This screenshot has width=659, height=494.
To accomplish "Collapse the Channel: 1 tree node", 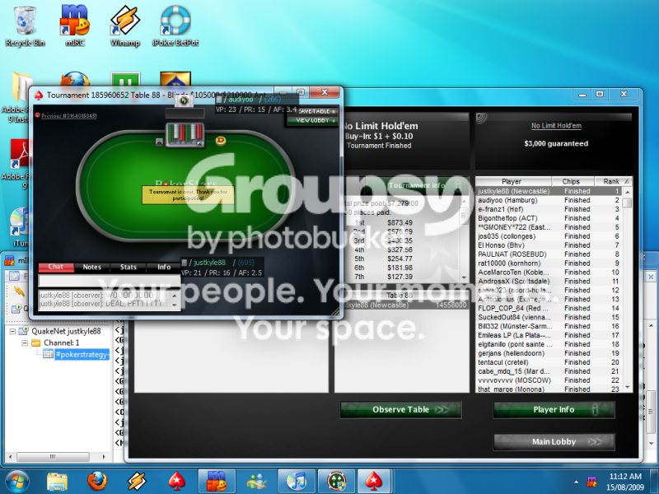I will pos(25,343).
